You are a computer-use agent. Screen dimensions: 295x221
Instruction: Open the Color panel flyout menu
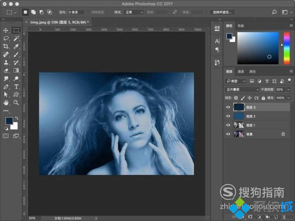coord(291,26)
